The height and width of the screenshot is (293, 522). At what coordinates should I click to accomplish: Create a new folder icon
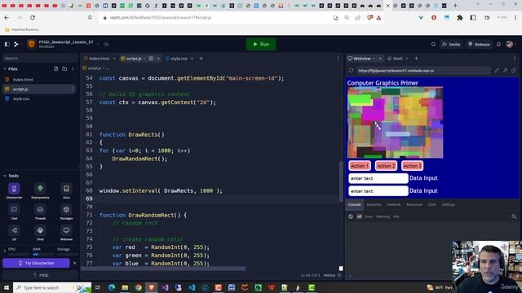tap(64, 68)
